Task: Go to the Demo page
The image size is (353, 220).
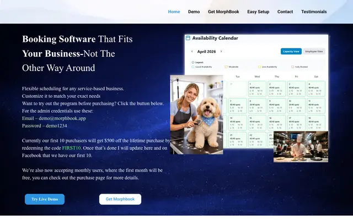Action: [194, 12]
